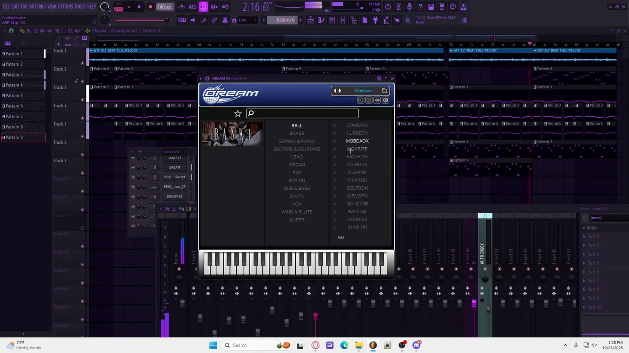Toggle the typing keyboard to piano icon

(182, 20)
